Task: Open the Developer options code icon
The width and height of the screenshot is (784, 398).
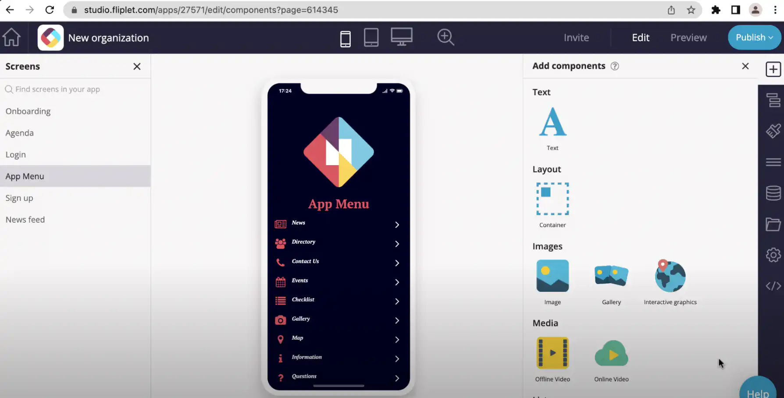Action: (x=773, y=286)
